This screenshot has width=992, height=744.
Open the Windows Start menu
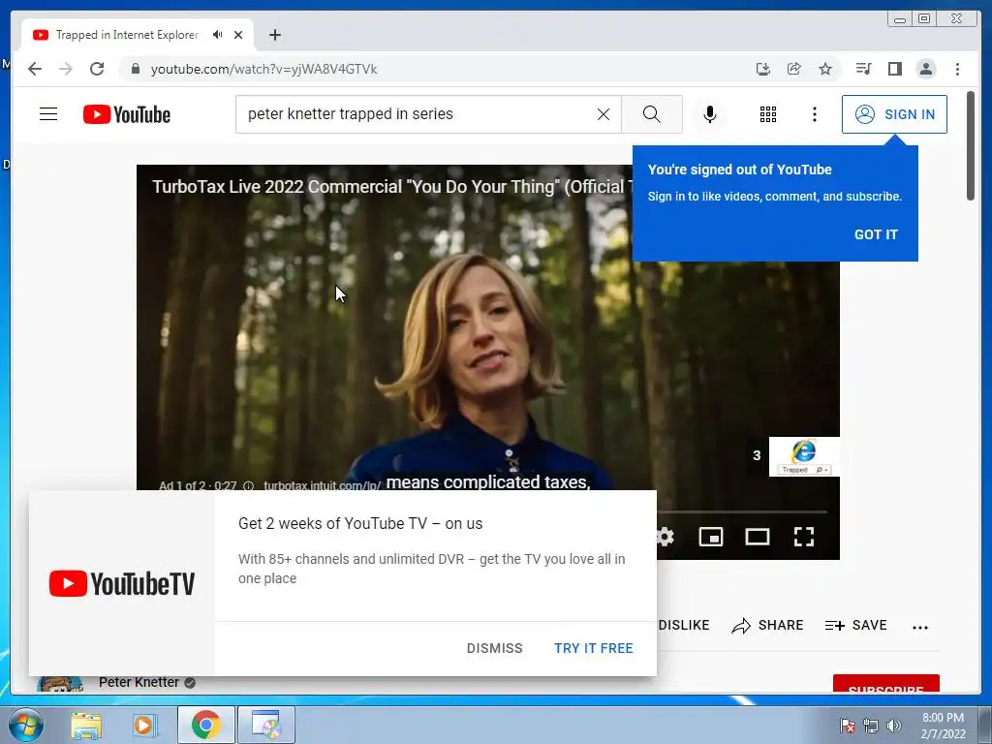(25, 725)
